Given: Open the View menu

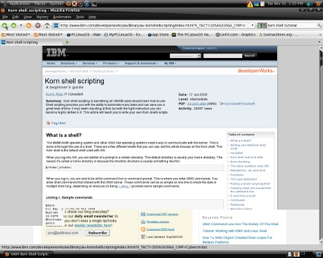Looking at the screenshot, I should click(x=27, y=17).
